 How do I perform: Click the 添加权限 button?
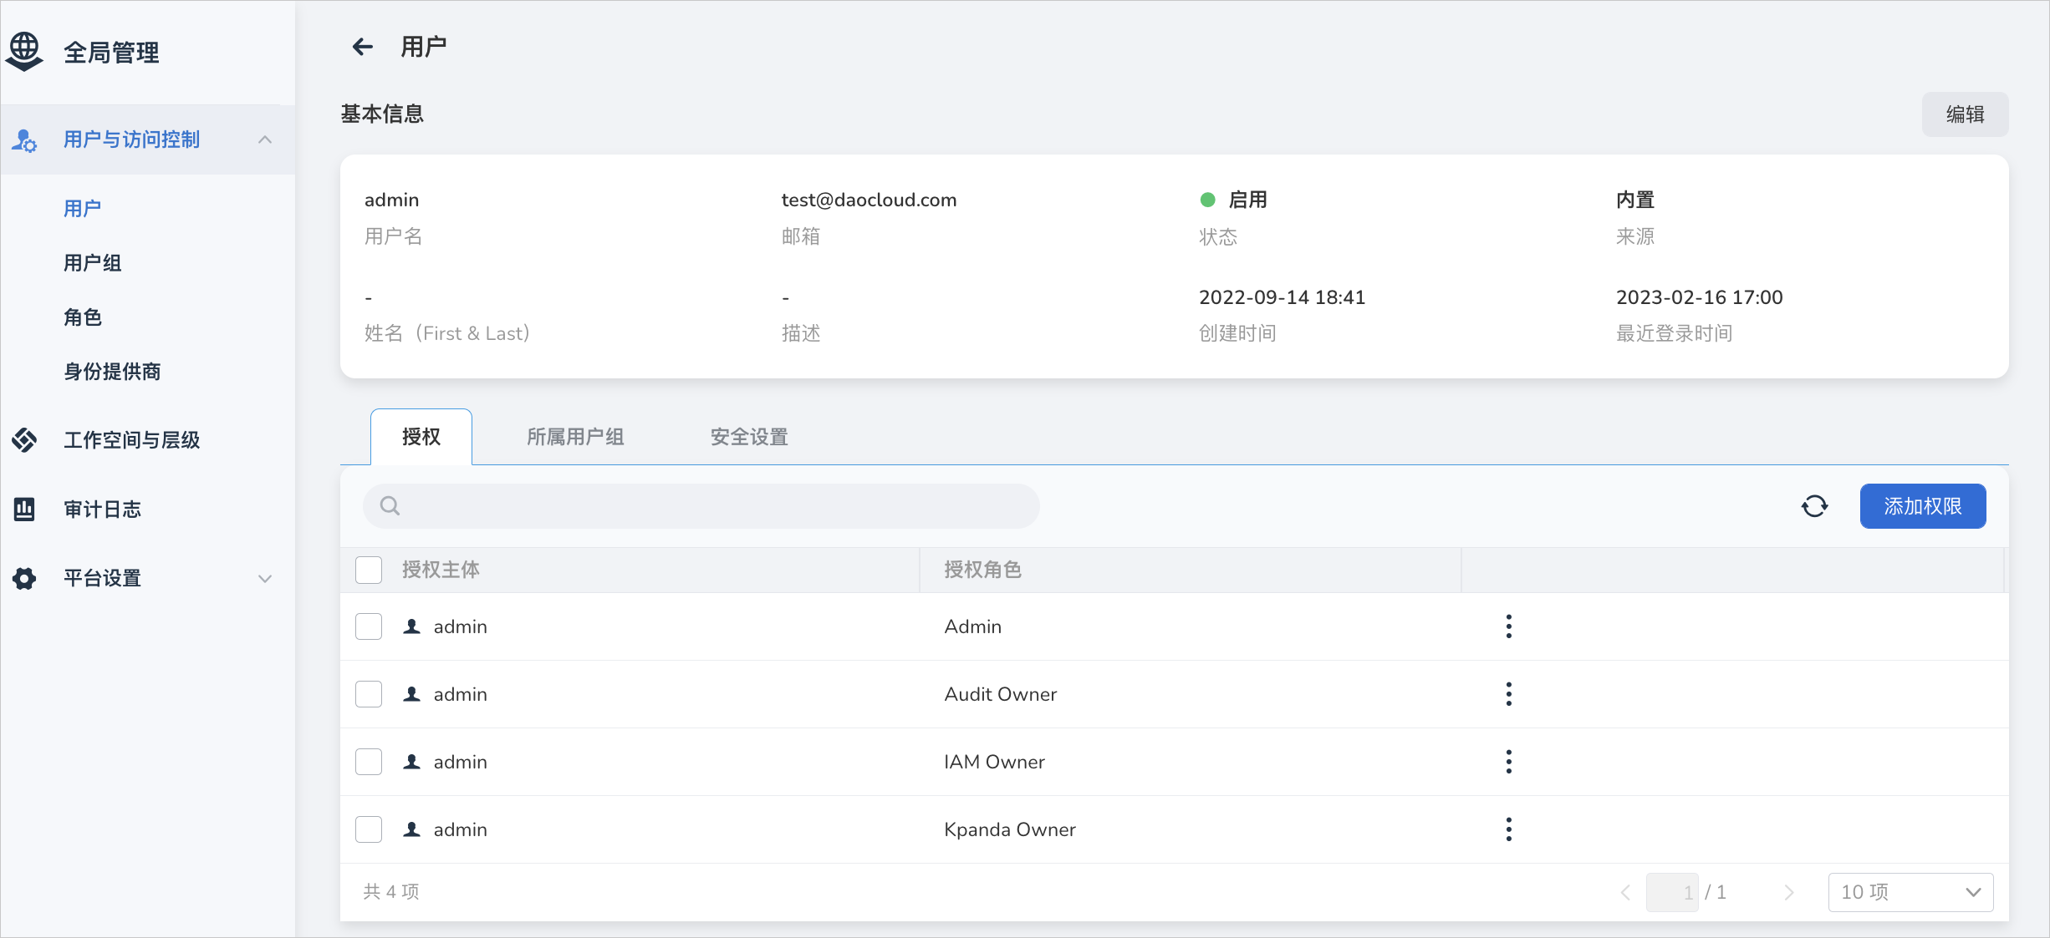point(1923,506)
